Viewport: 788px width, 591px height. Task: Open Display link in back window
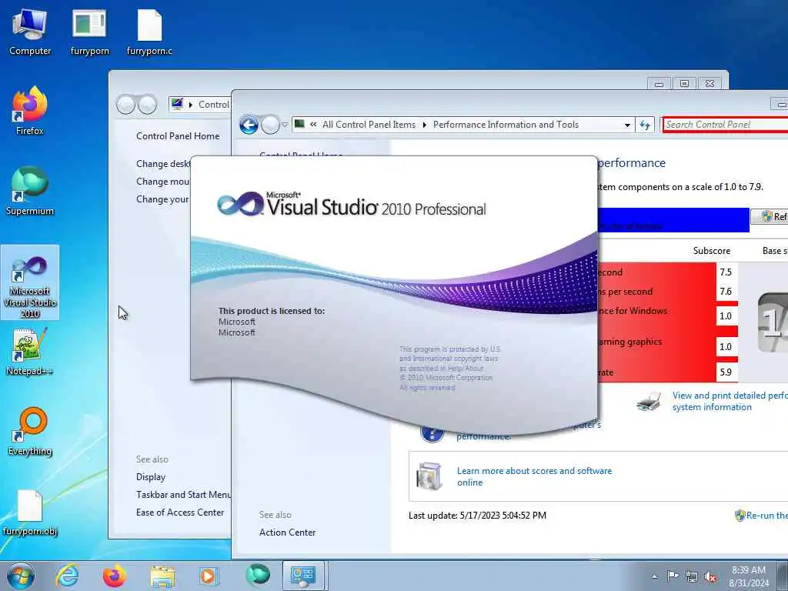(150, 477)
